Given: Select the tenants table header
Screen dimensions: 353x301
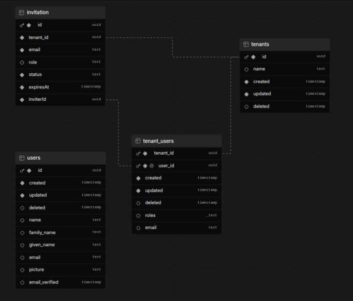Looking at the screenshot, I should [x=285, y=44].
